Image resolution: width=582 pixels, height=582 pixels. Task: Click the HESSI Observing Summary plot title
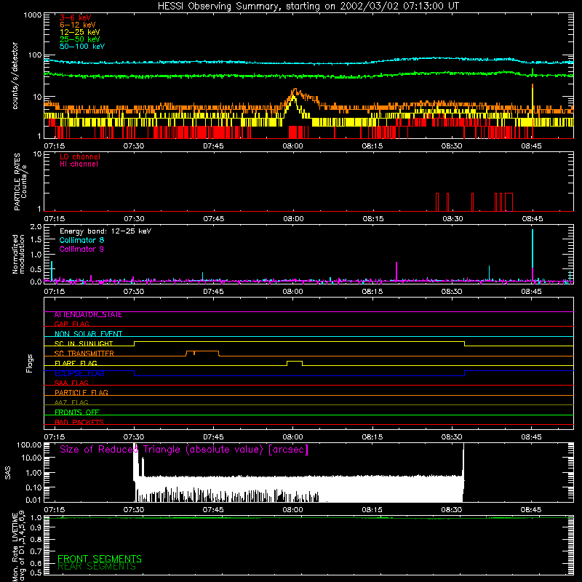coord(308,7)
